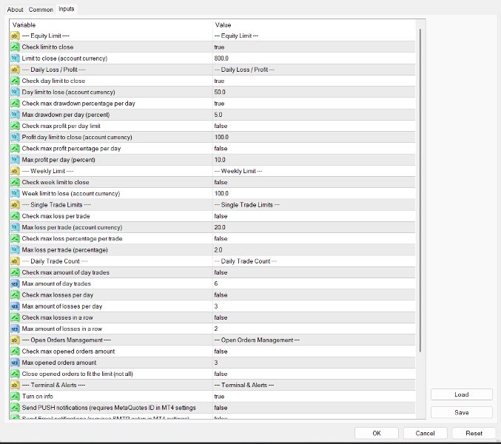Click the icon for Profit day limit to close
The width and height of the screenshot is (501, 444).
15,137
